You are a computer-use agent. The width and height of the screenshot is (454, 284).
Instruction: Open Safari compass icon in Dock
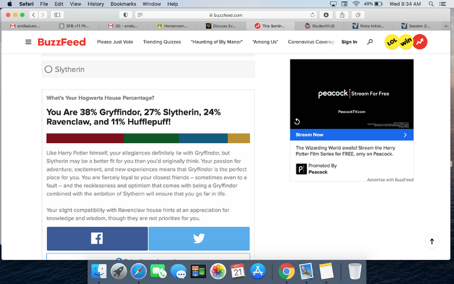pyautogui.click(x=139, y=271)
